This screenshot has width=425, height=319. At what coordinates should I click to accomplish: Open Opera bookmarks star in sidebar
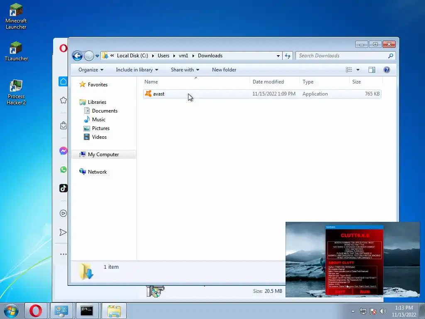point(63,100)
